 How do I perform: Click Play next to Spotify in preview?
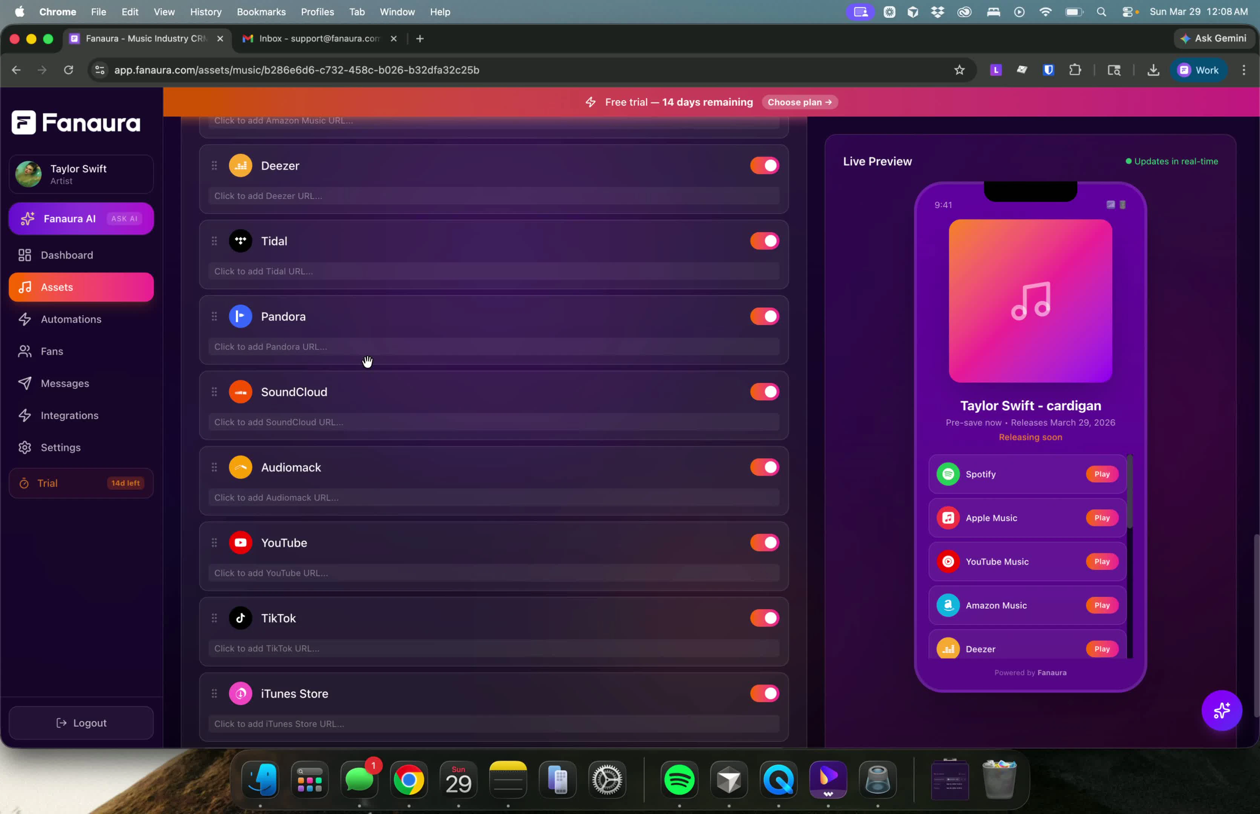click(1102, 474)
